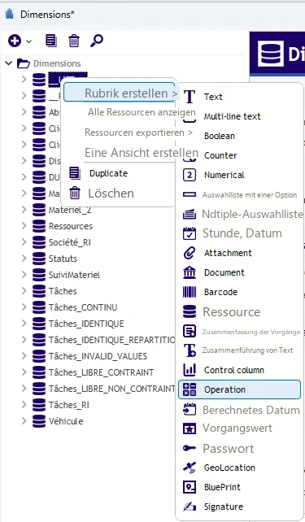The image size is (305, 522).
Task: Select the Passwort key icon
Action: click(190, 449)
